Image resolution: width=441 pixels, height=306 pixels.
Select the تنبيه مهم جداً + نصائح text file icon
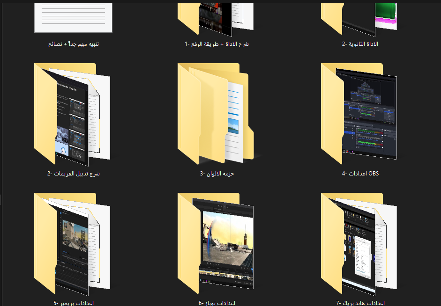click(73, 17)
